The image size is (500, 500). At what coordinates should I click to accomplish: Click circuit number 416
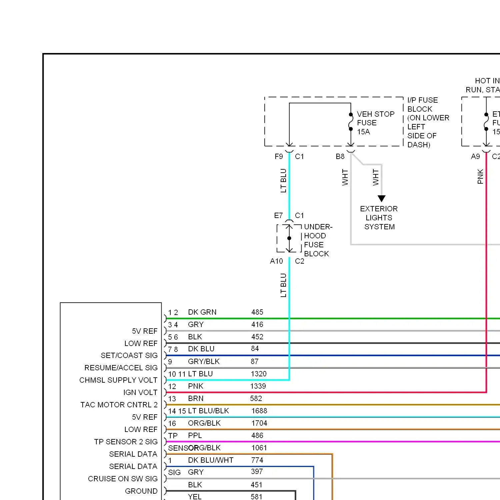pyautogui.click(x=257, y=325)
